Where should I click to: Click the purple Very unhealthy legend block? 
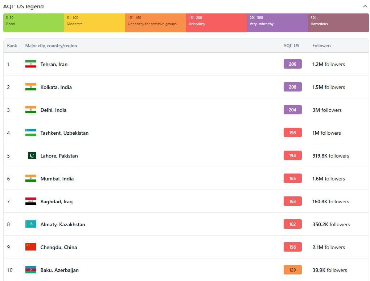(277, 23)
